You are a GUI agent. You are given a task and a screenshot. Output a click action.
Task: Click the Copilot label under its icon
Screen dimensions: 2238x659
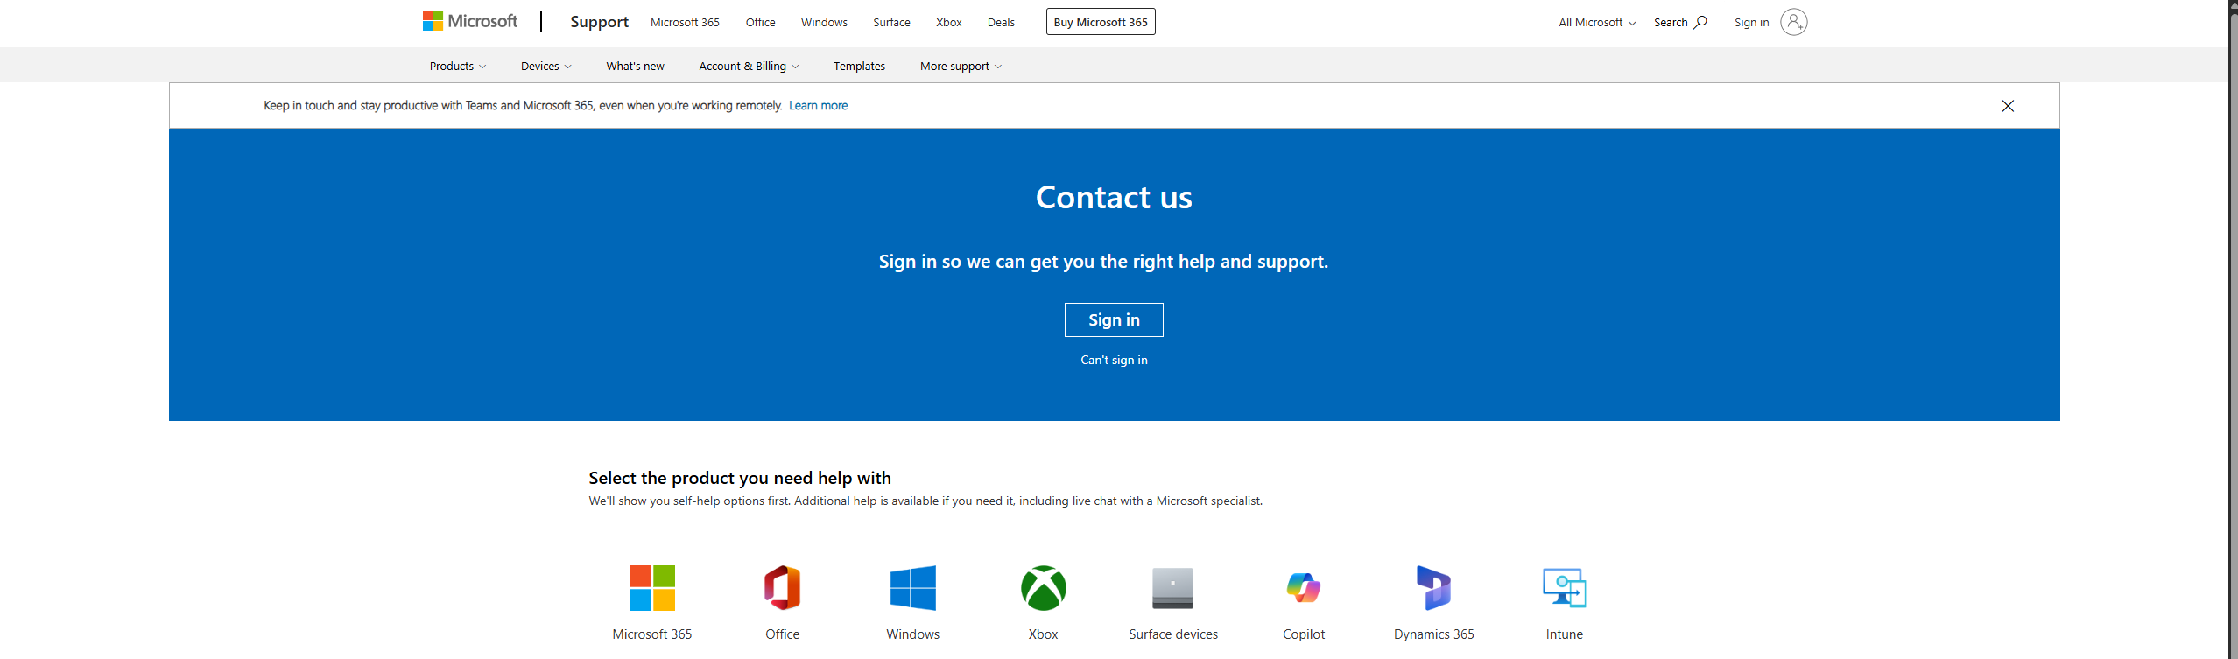(1304, 634)
